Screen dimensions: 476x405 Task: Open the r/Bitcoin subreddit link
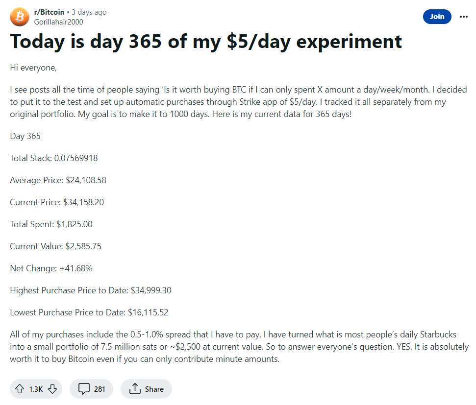(x=49, y=12)
